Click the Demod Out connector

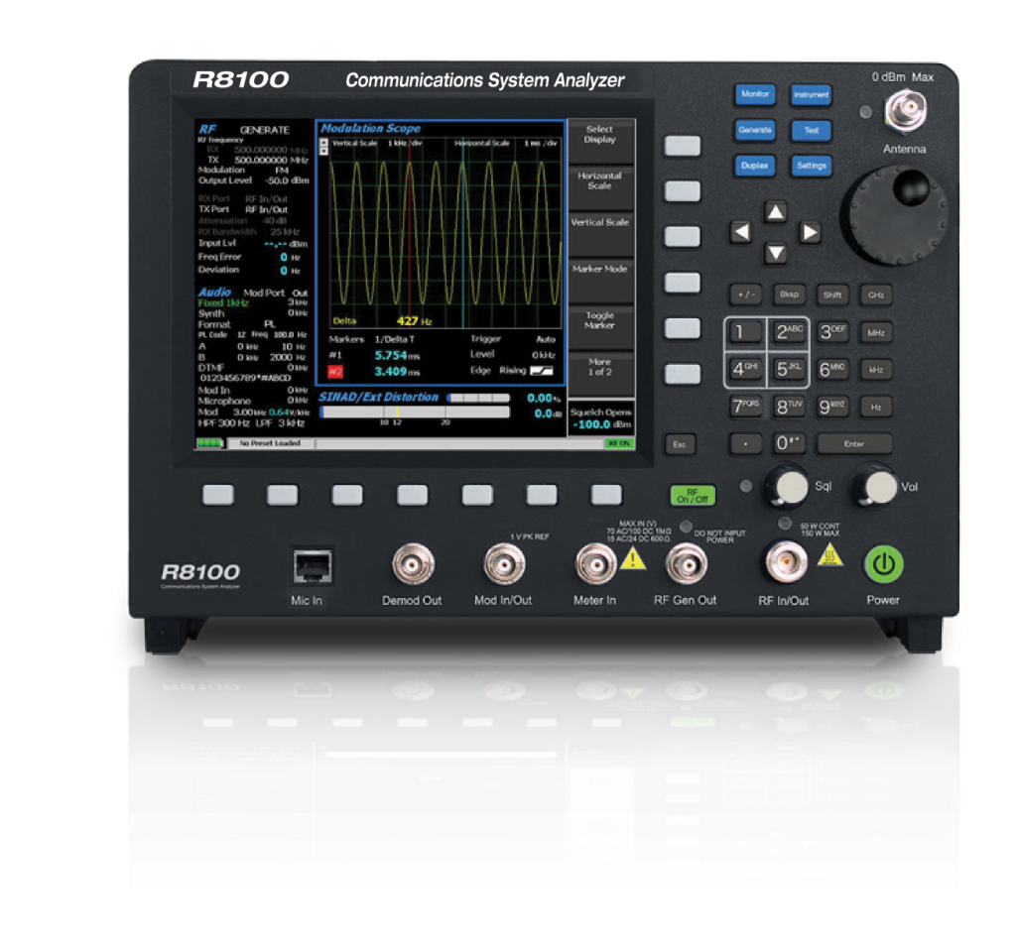click(x=413, y=564)
